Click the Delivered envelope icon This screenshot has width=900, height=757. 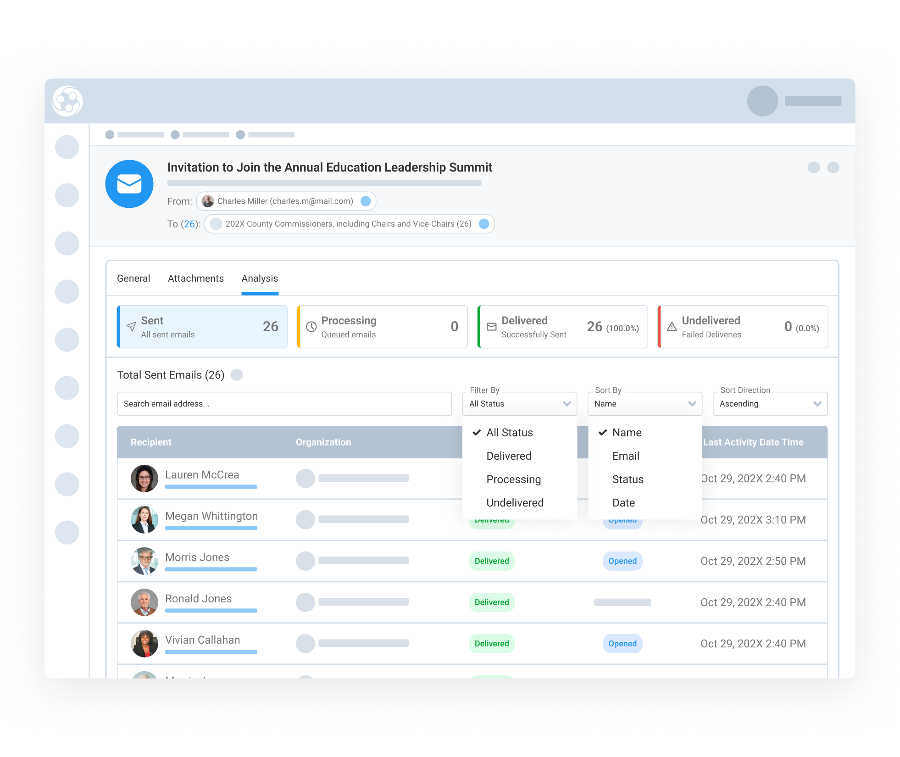[492, 327]
